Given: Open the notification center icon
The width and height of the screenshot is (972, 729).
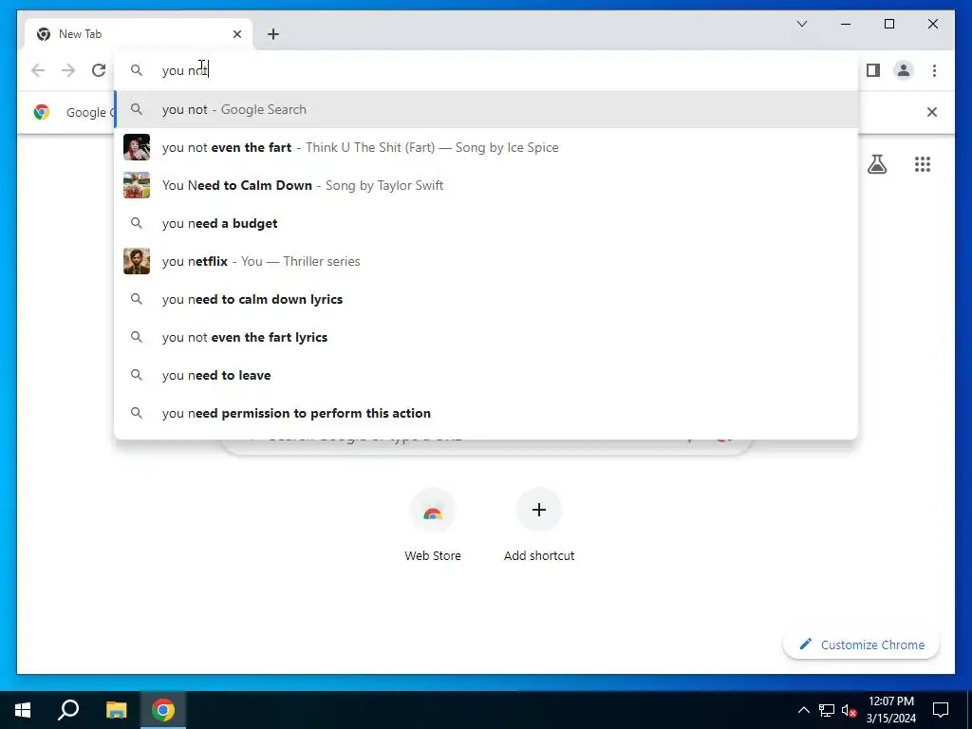Looking at the screenshot, I should [941, 710].
